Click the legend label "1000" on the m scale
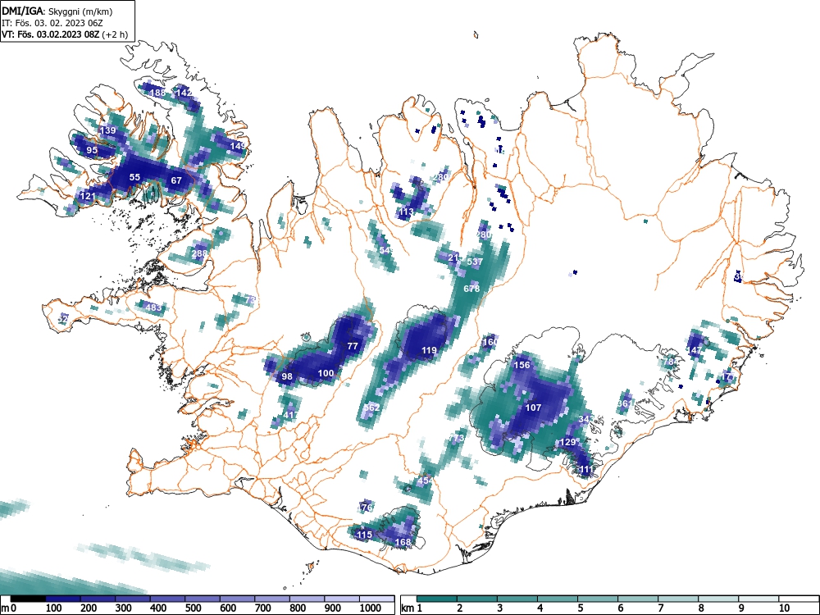Viewport: 820px width, 615px height. click(x=371, y=608)
